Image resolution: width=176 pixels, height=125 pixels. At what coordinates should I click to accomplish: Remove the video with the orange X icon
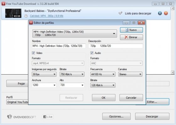pyautogui.click(x=166, y=13)
